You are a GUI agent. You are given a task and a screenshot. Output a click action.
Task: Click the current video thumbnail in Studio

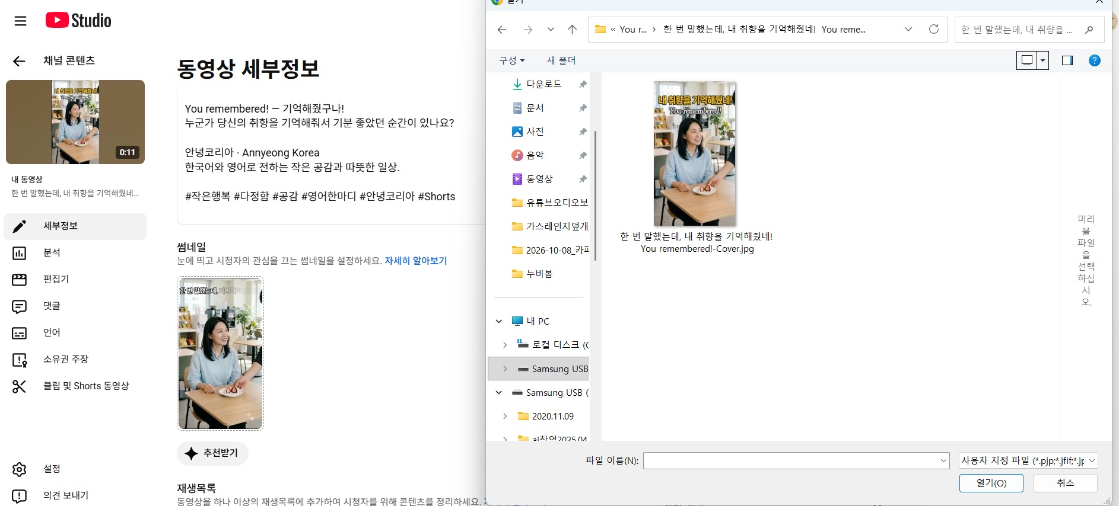pos(220,353)
